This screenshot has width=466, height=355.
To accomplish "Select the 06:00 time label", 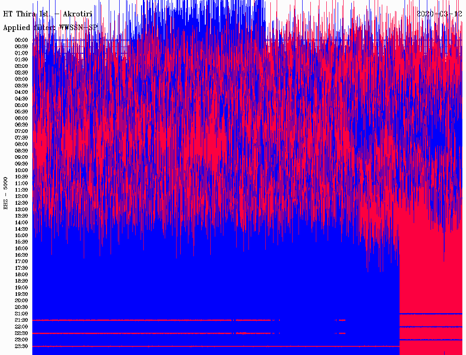I will (x=21, y=118).
